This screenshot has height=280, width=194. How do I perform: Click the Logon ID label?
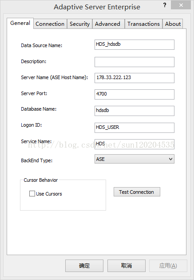click(32, 125)
